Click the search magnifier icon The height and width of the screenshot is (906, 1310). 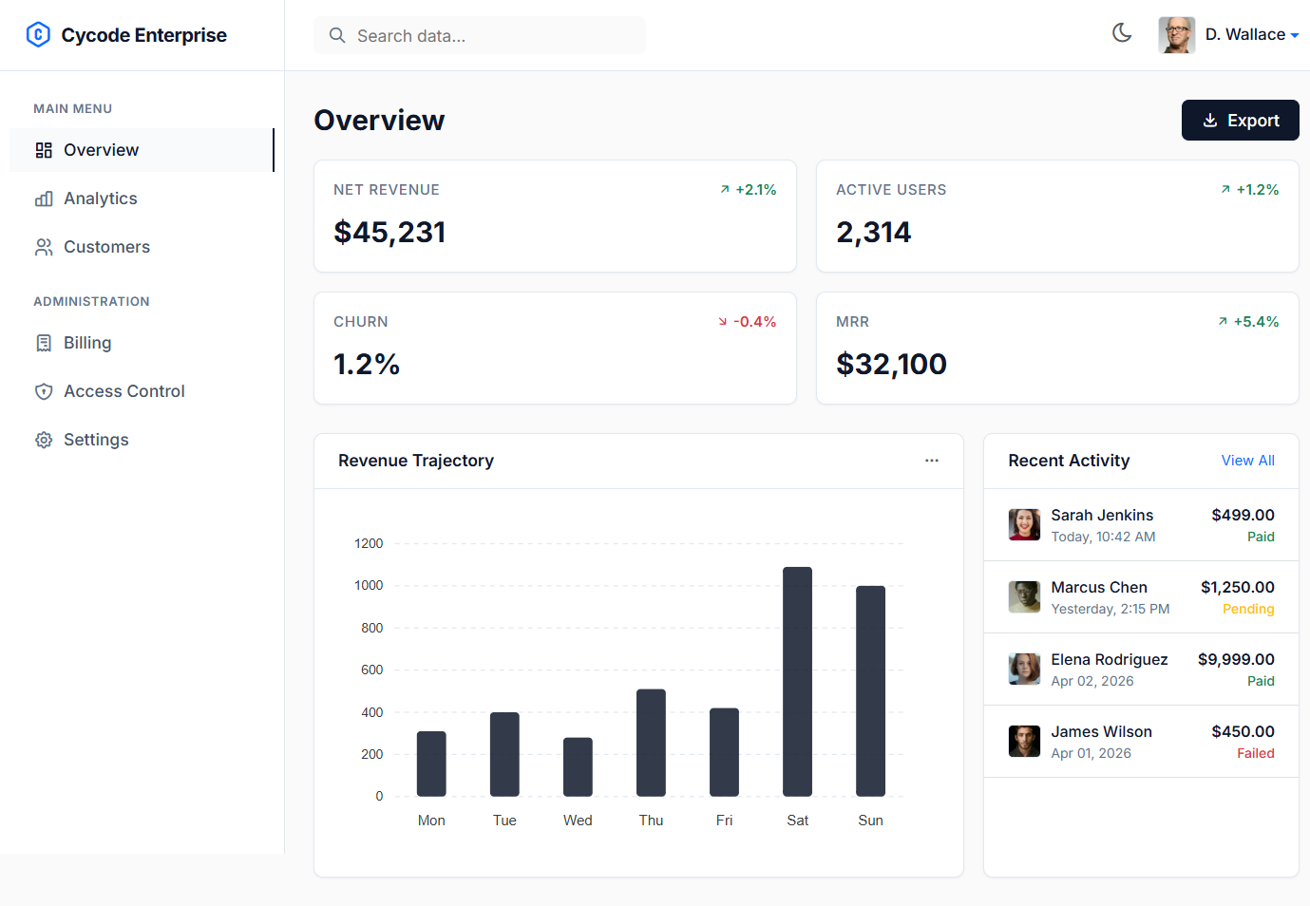pyautogui.click(x=337, y=34)
